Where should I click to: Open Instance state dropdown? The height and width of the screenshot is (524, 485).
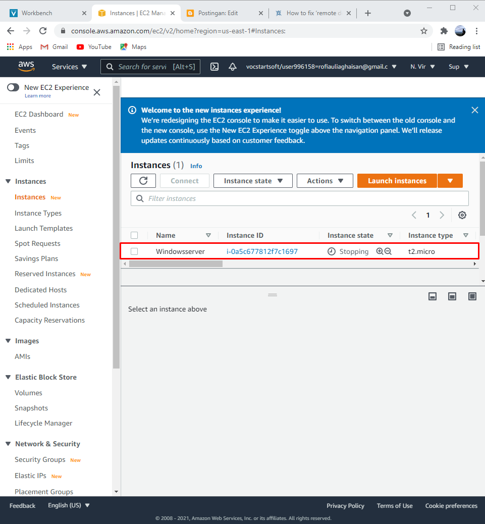(253, 181)
